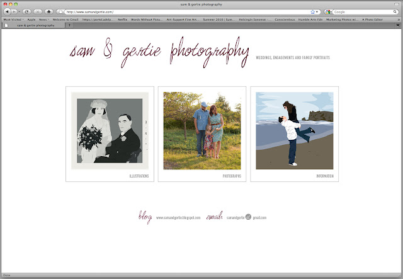Expand the News bookmarks folder
Image resolution: width=403 pixels, height=279 pixels.
tap(44, 20)
